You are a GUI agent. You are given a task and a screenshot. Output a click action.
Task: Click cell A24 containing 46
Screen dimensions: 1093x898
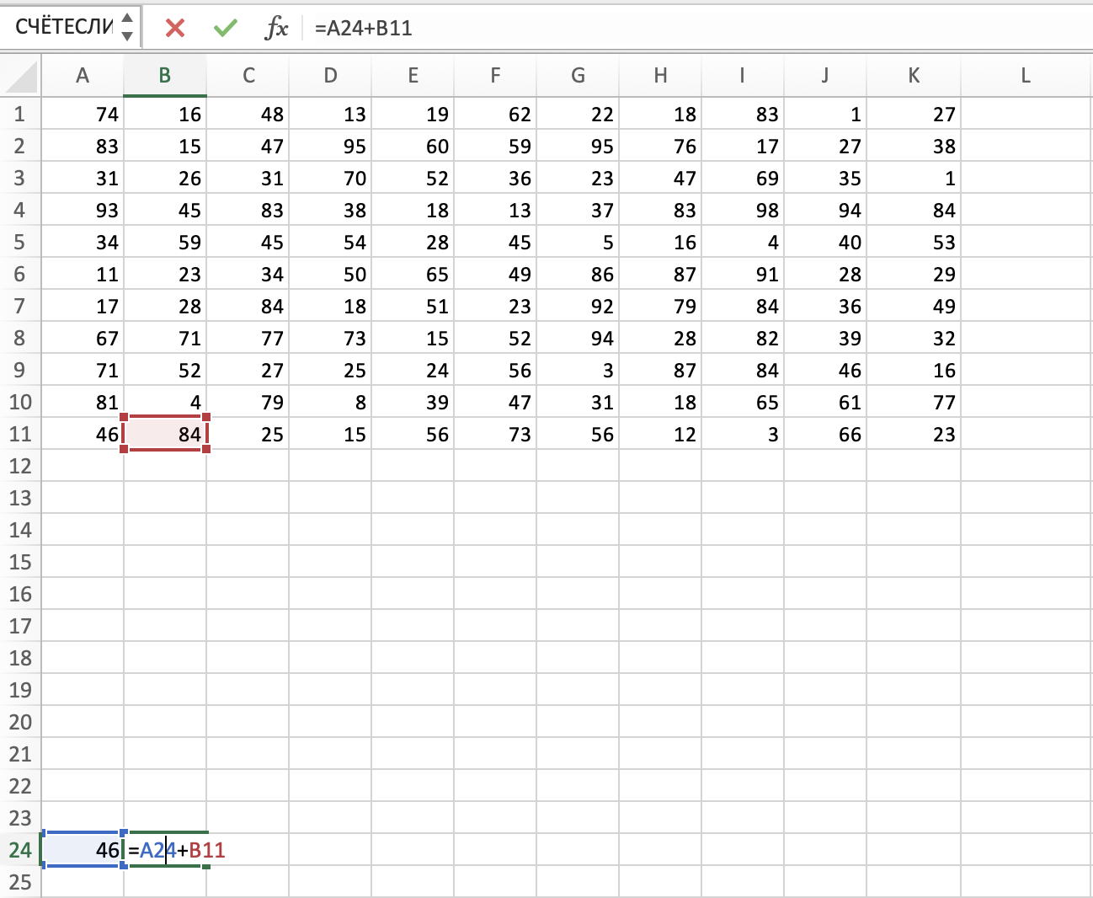point(83,850)
